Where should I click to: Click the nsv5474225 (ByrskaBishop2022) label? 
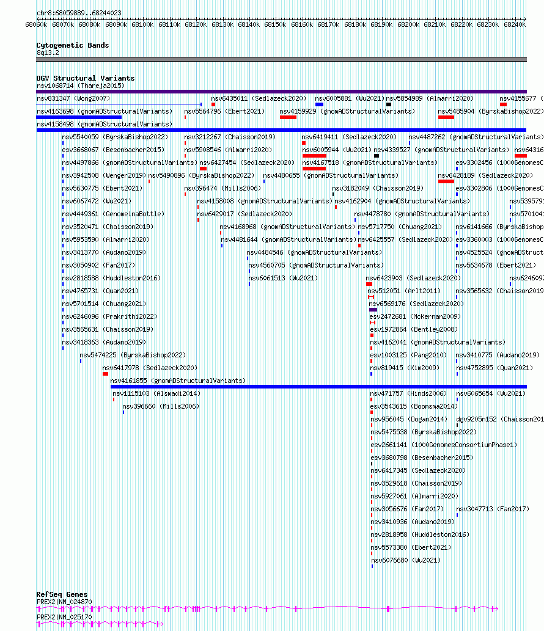click(x=133, y=356)
